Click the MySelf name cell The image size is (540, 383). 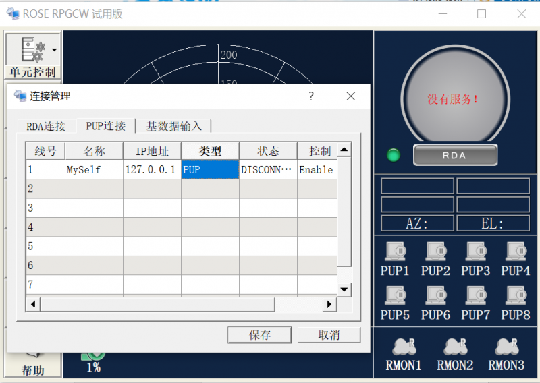(94, 170)
